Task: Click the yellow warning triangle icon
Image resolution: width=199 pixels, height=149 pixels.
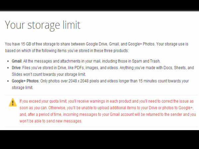Action: tap(13, 102)
